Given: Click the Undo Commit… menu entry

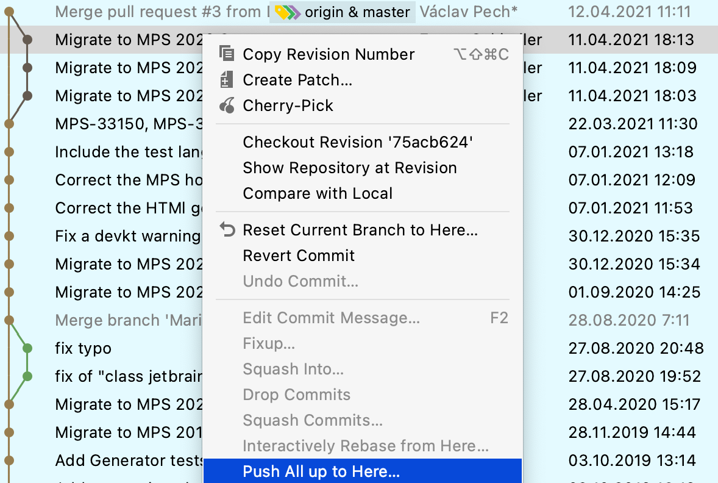Looking at the screenshot, I should [300, 281].
